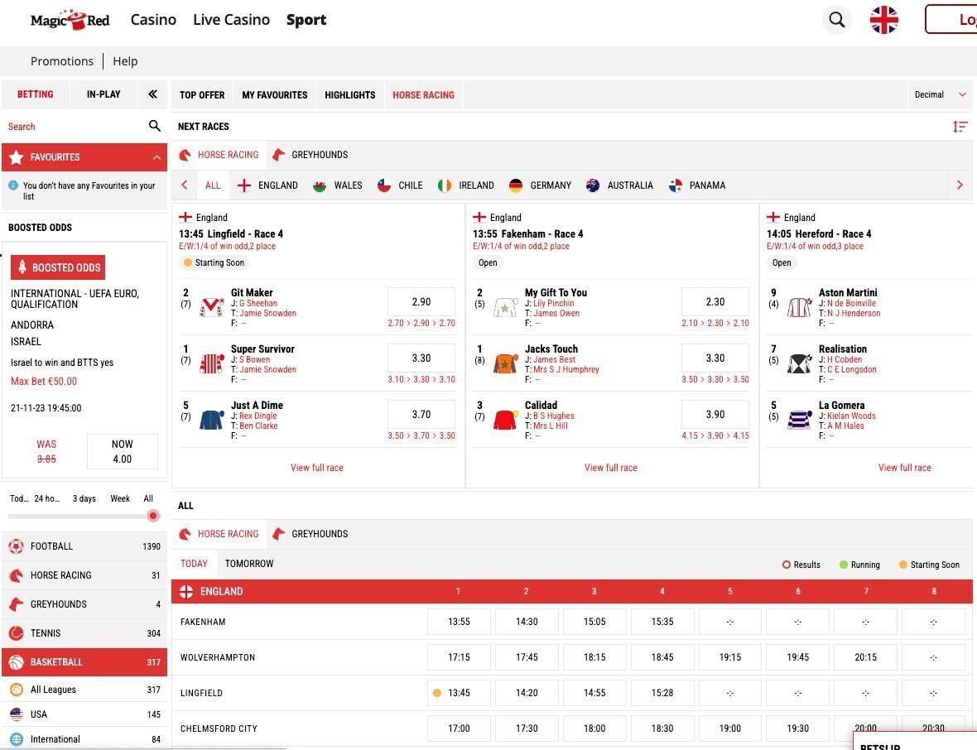This screenshot has width=977, height=750.
Task: Select boosted odds NOW 4.00 box
Action: click(x=123, y=452)
